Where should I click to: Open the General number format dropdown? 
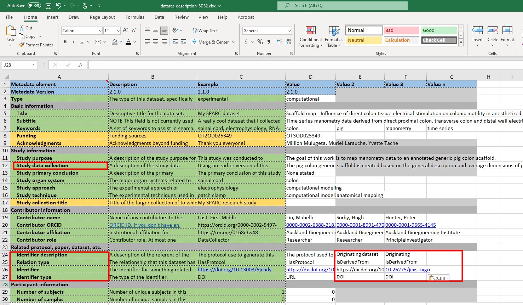[289, 31]
